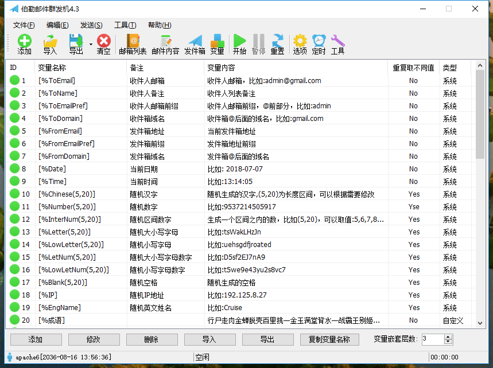The width and height of the screenshot is (493, 368).
Task: Click scrollbar down arrow of variable list
Action: click(x=480, y=323)
